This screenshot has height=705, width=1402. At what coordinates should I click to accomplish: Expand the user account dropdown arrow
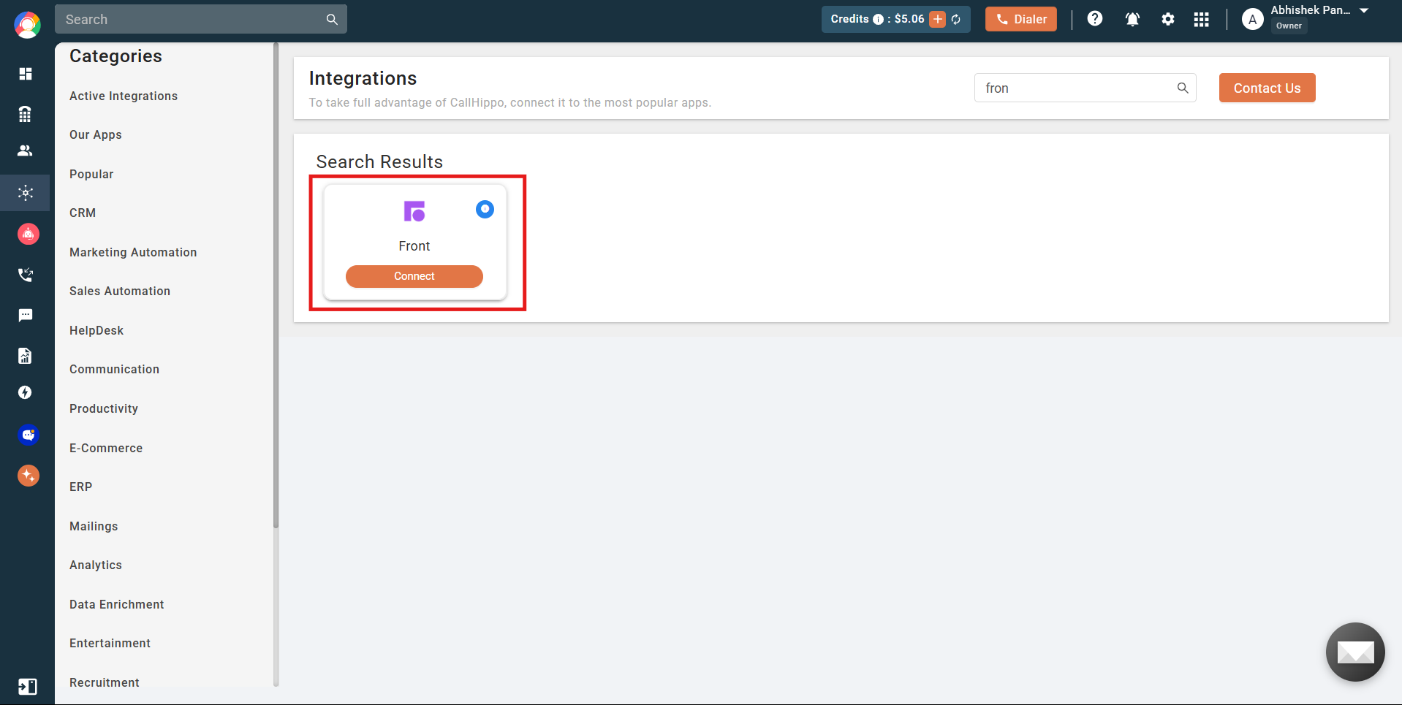point(1364,10)
